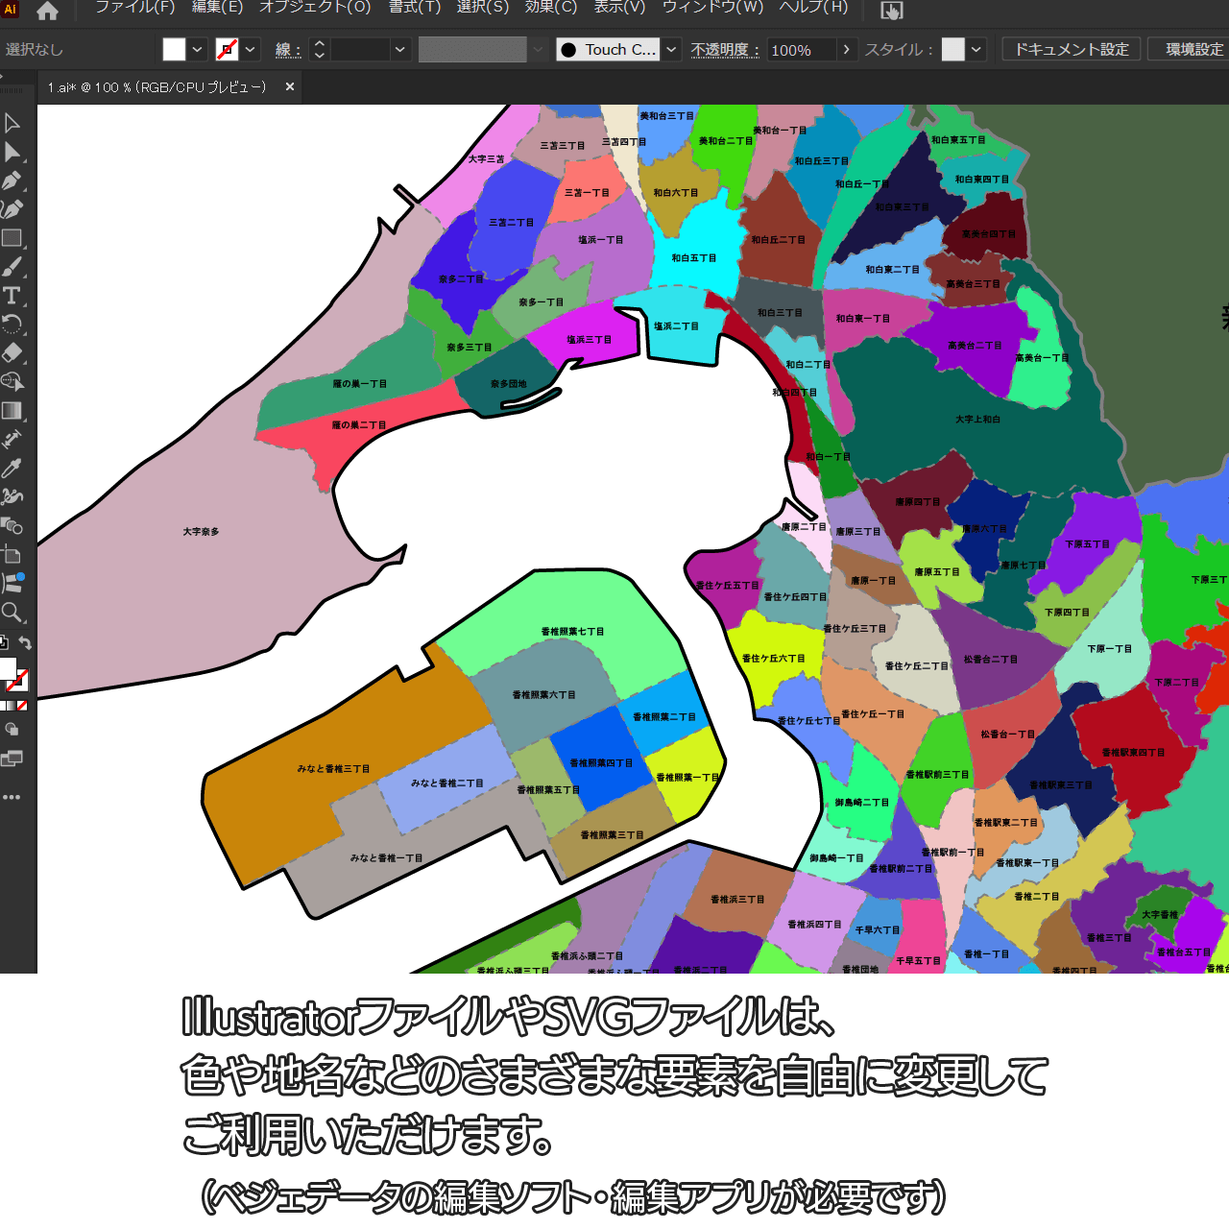The width and height of the screenshot is (1229, 1229).
Task: Select the Eraser tool
Action: tap(12, 353)
